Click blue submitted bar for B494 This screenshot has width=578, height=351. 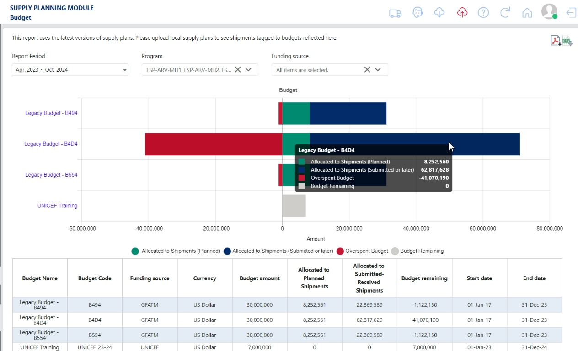(x=348, y=113)
